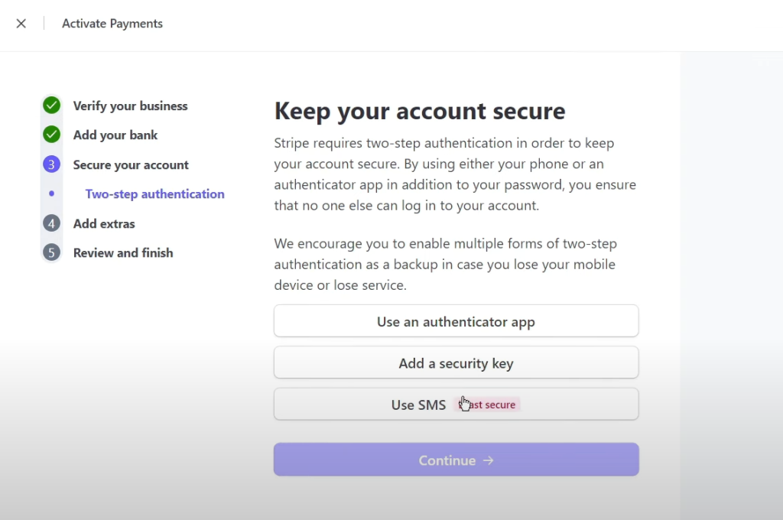Image resolution: width=783 pixels, height=520 pixels.
Task: Click green checkmark beside Add your bank
Action: pyautogui.click(x=51, y=135)
